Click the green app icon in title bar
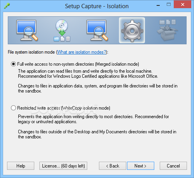Screen dimensions: 194x178 click(7, 6)
